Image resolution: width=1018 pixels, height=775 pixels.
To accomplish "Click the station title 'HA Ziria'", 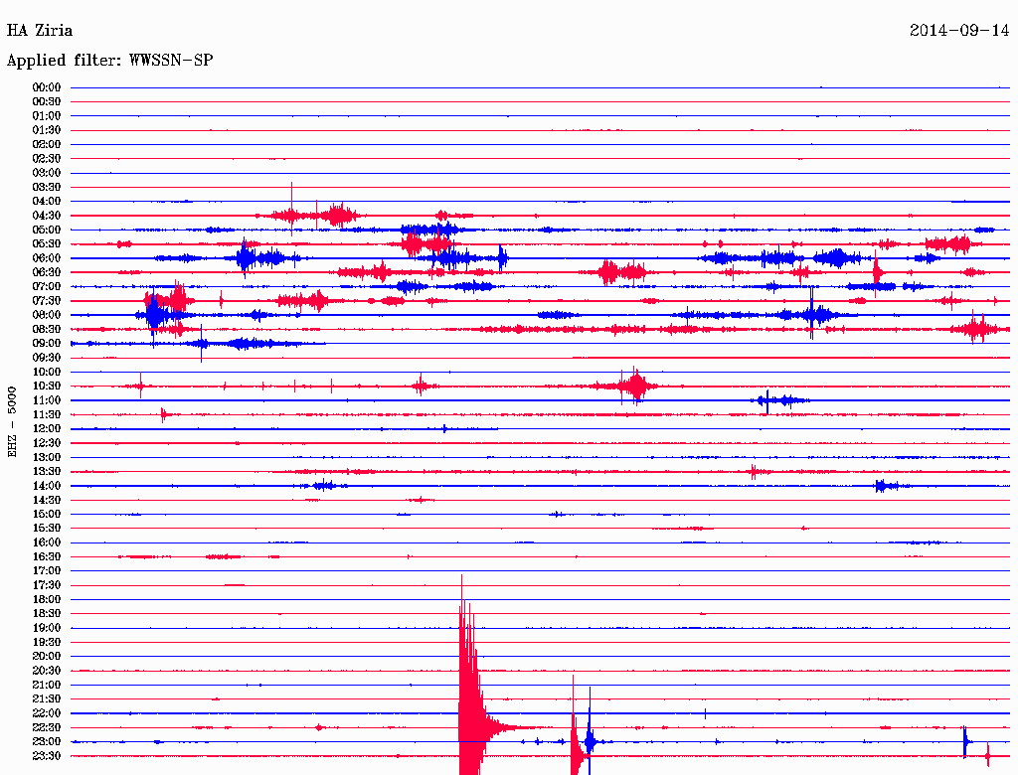I will (40, 31).
